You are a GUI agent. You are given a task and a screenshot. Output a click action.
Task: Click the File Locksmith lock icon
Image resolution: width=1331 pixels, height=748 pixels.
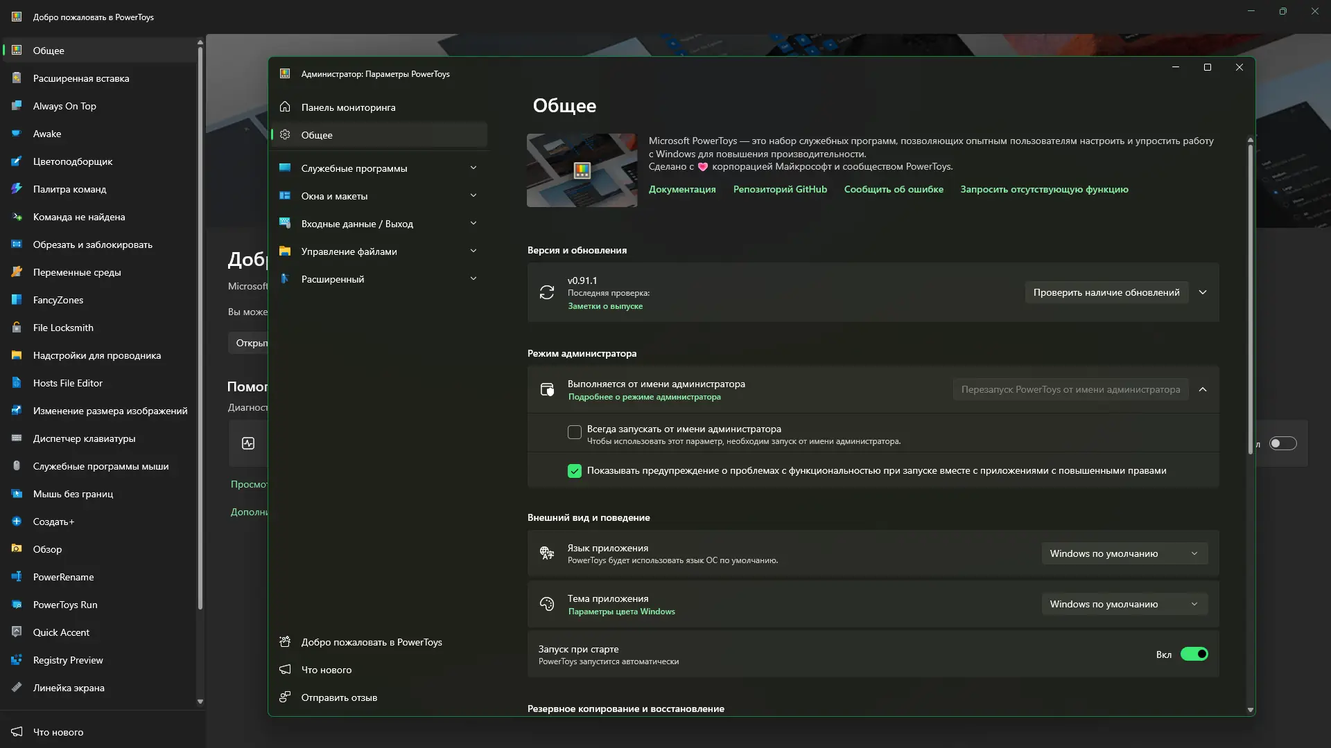[17, 328]
